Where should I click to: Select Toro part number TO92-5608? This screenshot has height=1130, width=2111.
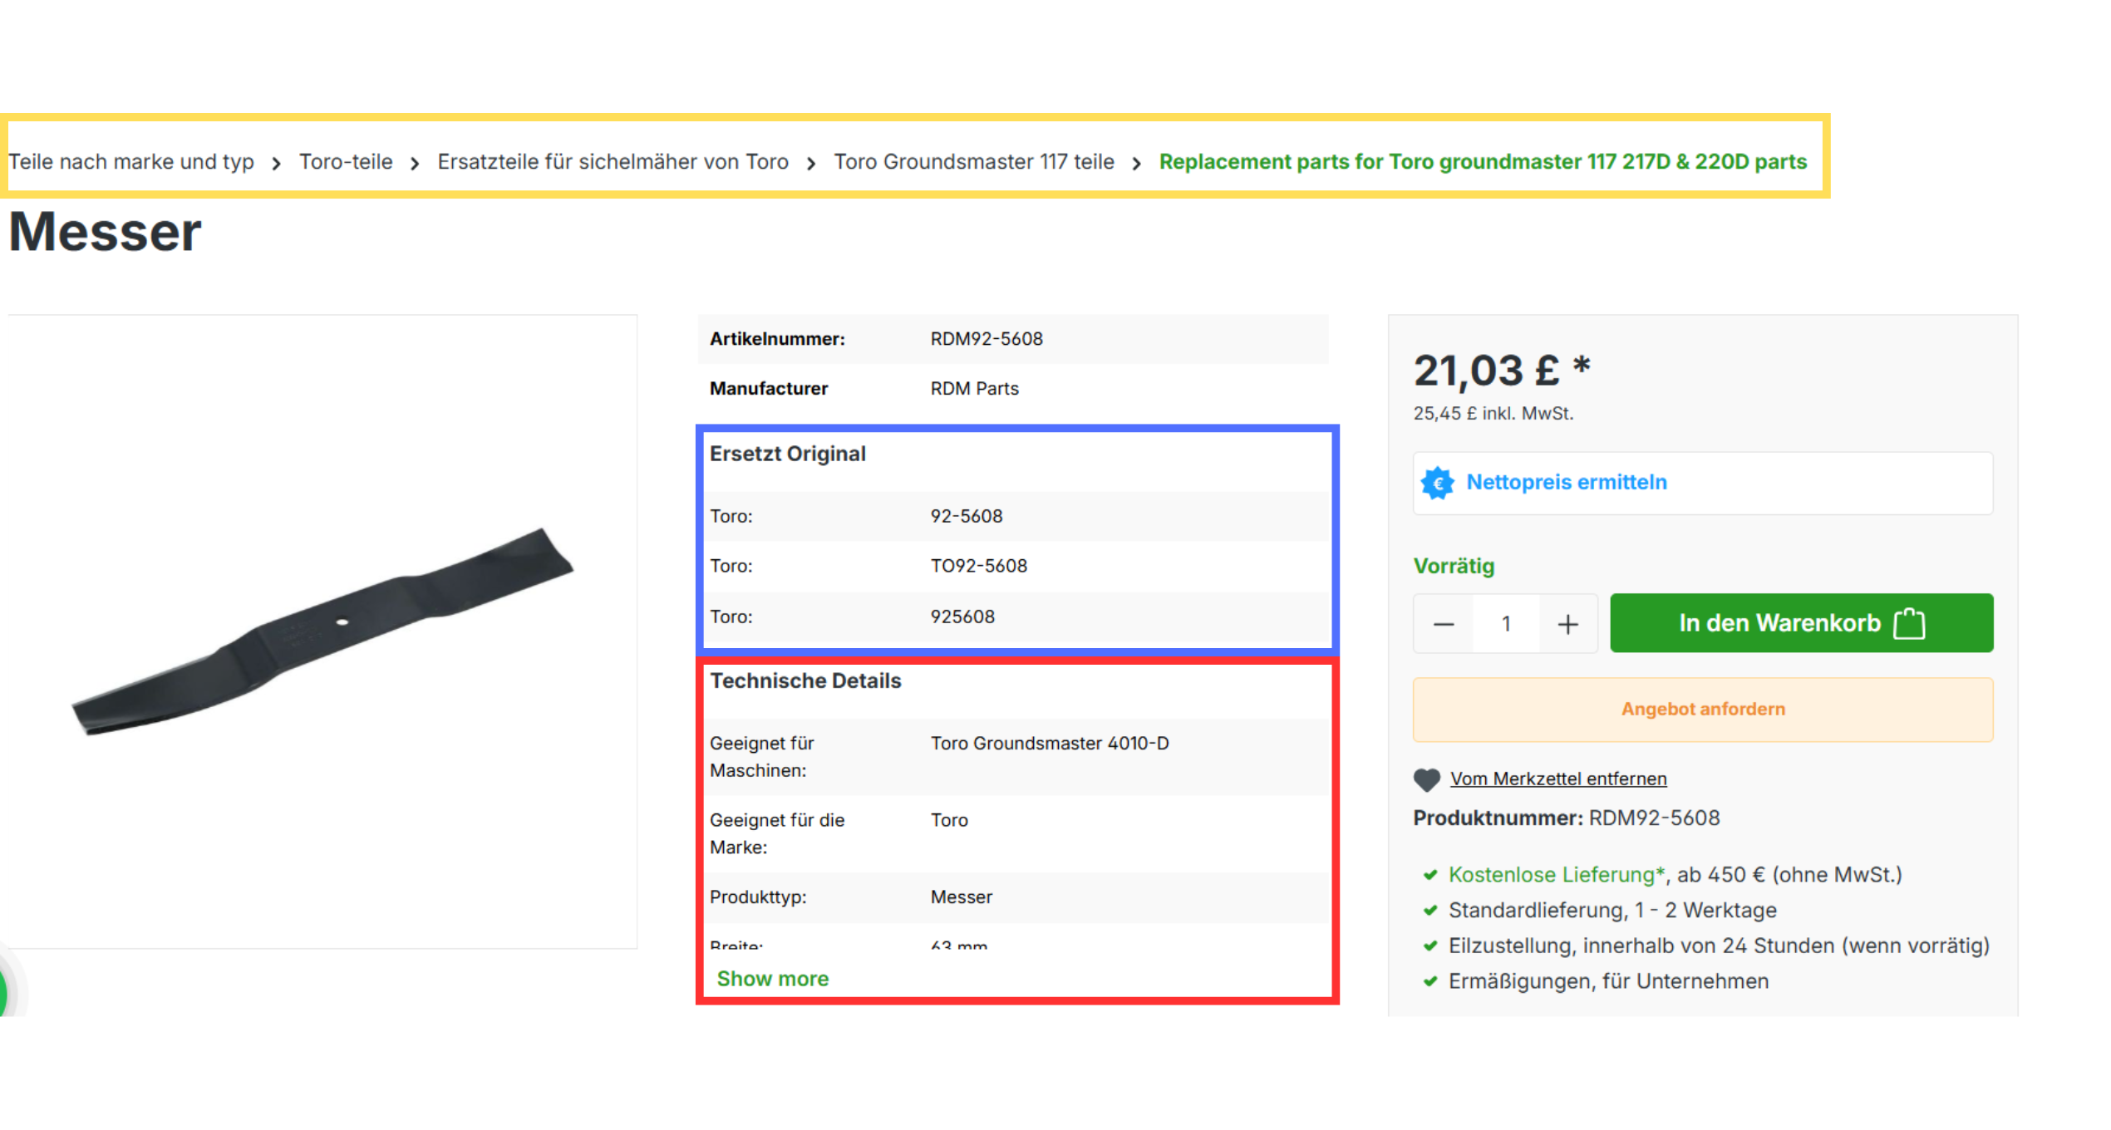click(x=979, y=566)
